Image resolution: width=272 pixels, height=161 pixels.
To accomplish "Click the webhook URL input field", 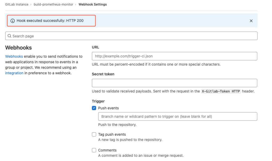I will pos(175,56).
